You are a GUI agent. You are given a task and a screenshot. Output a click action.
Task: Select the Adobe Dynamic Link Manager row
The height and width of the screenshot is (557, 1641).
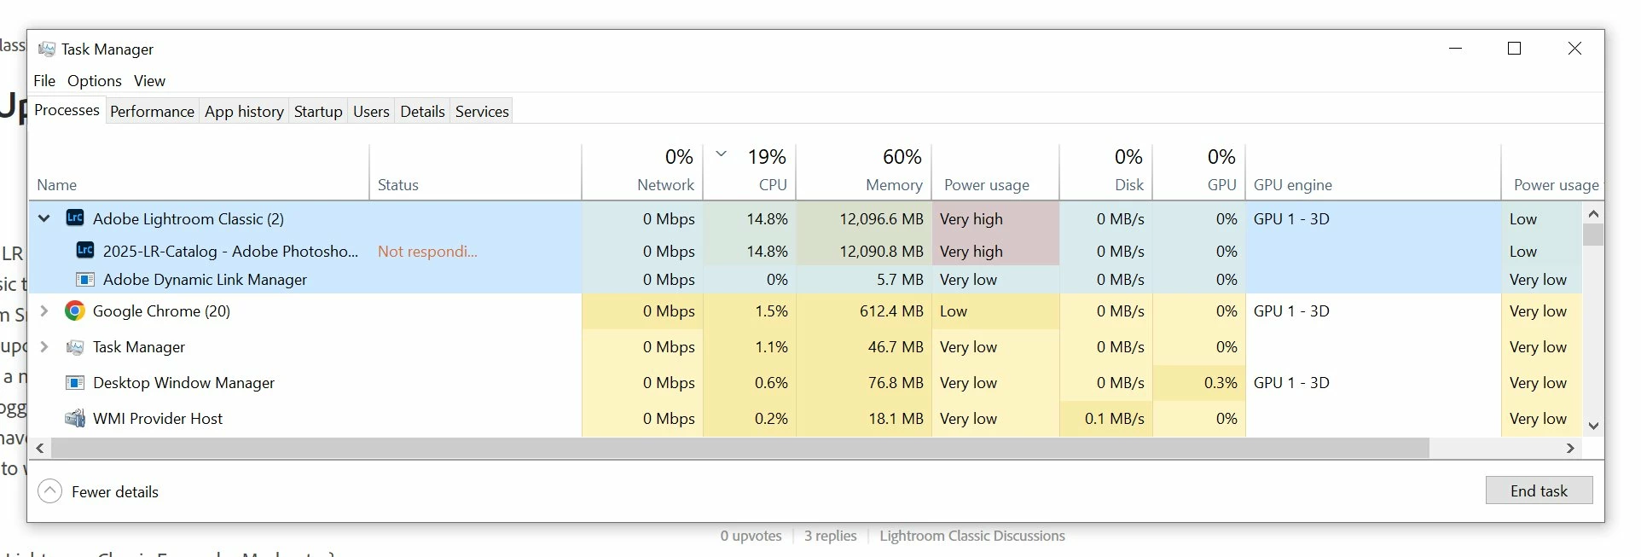click(x=806, y=279)
